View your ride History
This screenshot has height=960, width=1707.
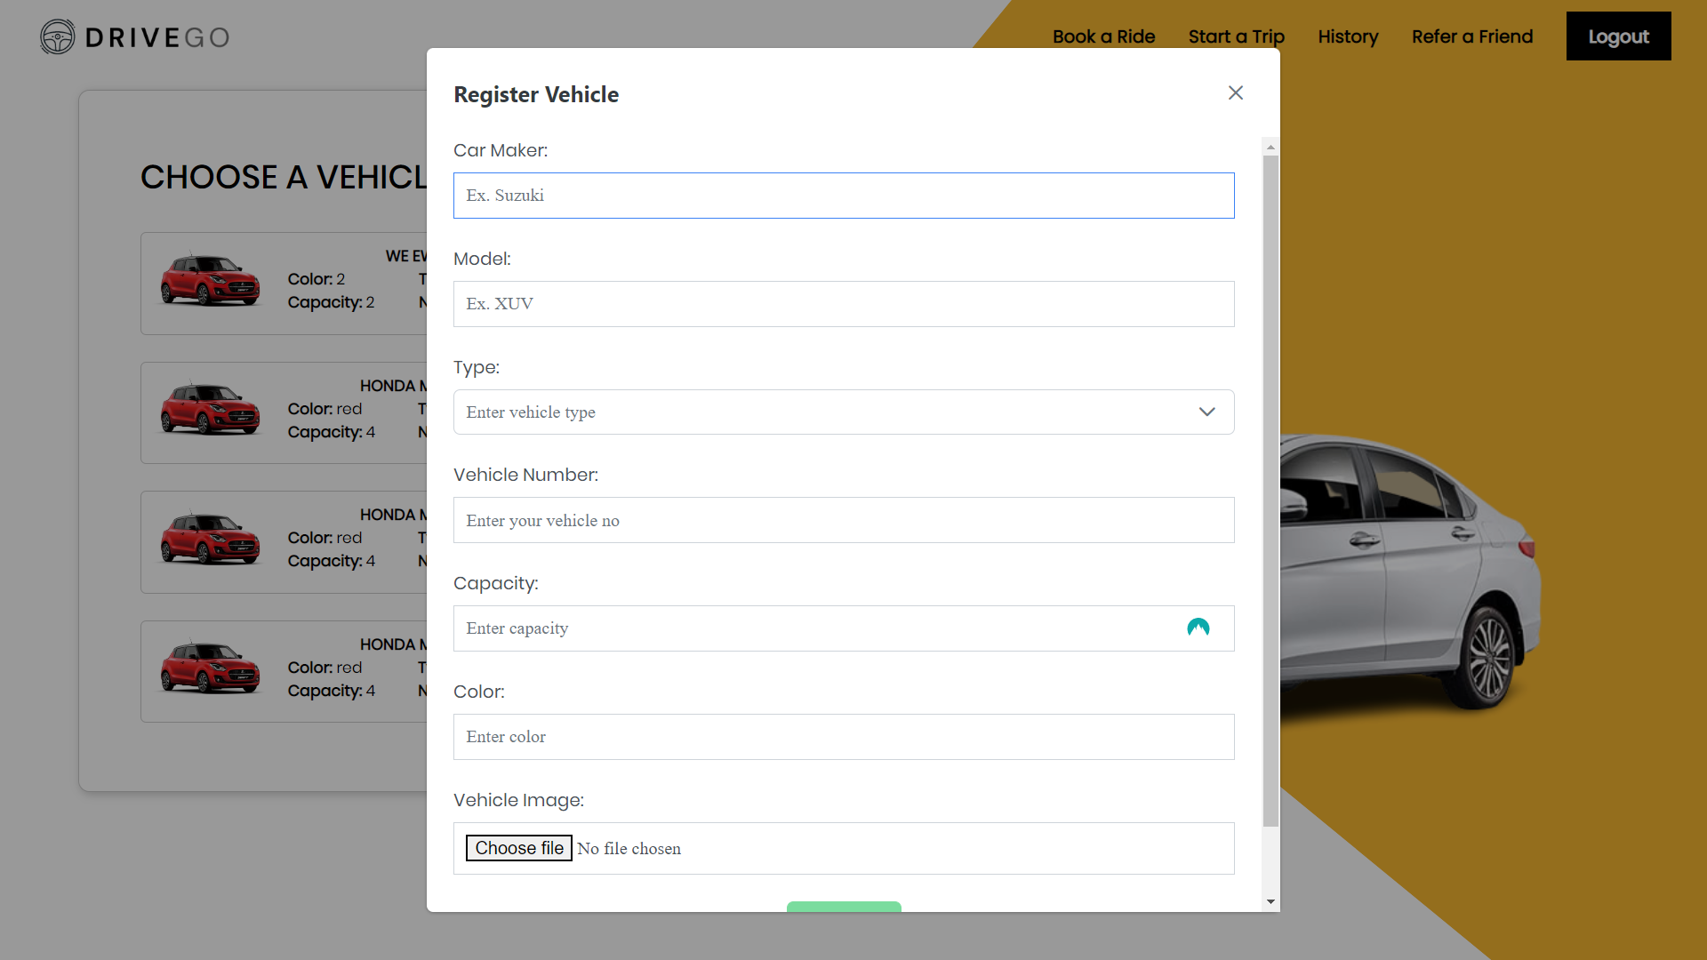[x=1348, y=36]
